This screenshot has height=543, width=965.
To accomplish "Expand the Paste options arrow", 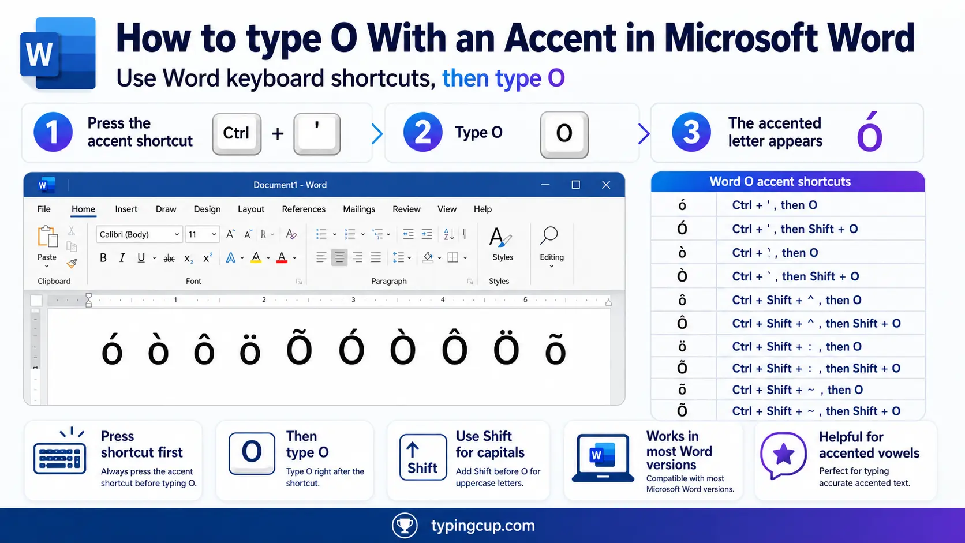I will point(47,267).
